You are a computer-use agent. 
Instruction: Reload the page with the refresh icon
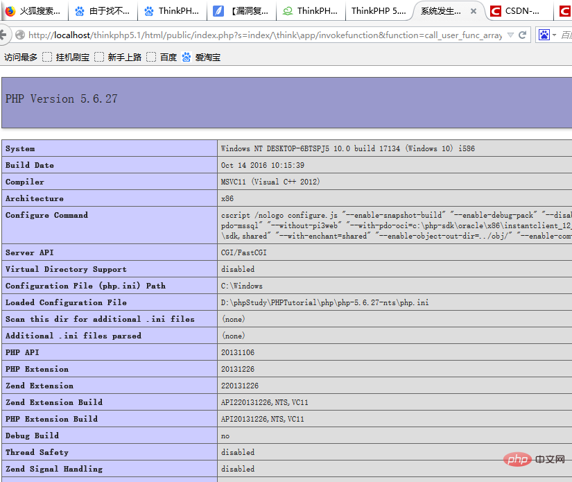523,35
